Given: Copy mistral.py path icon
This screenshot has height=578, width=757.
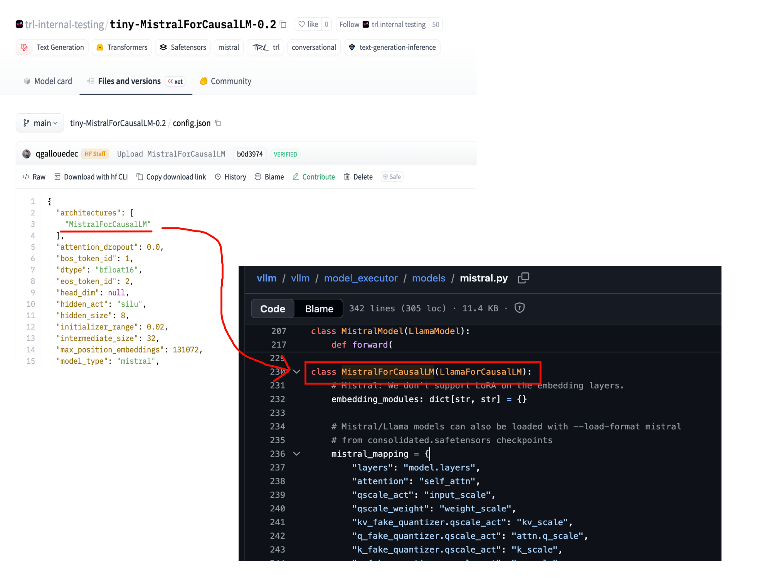Looking at the screenshot, I should pyautogui.click(x=523, y=278).
